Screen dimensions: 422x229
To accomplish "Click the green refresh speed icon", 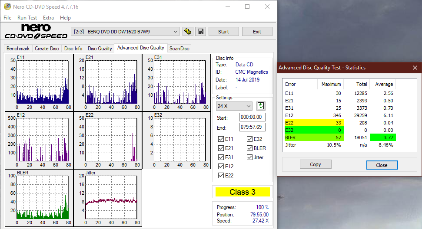I will [x=260, y=106].
